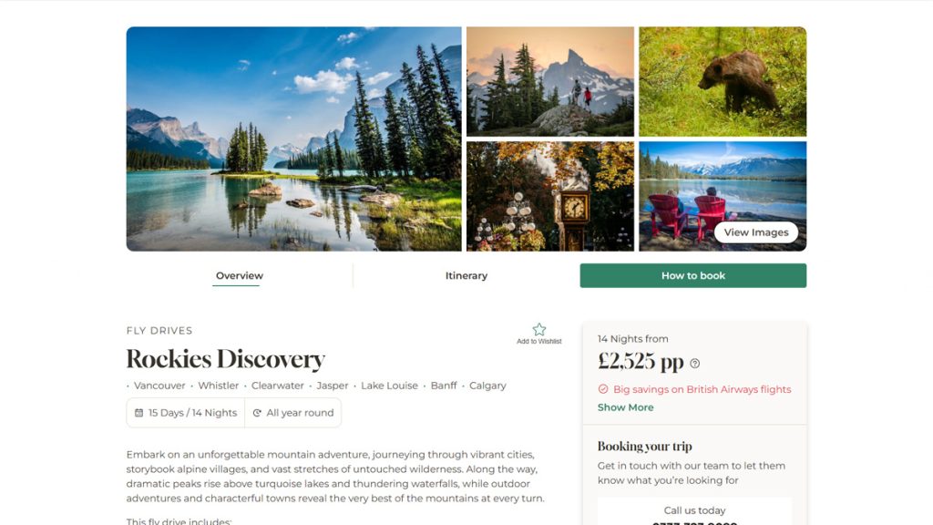933x525 pixels.
Task: Click the Call us today box
Action: 694,512
